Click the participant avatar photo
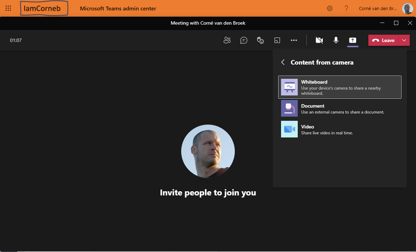The height and width of the screenshot is (252, 416). 208,151
